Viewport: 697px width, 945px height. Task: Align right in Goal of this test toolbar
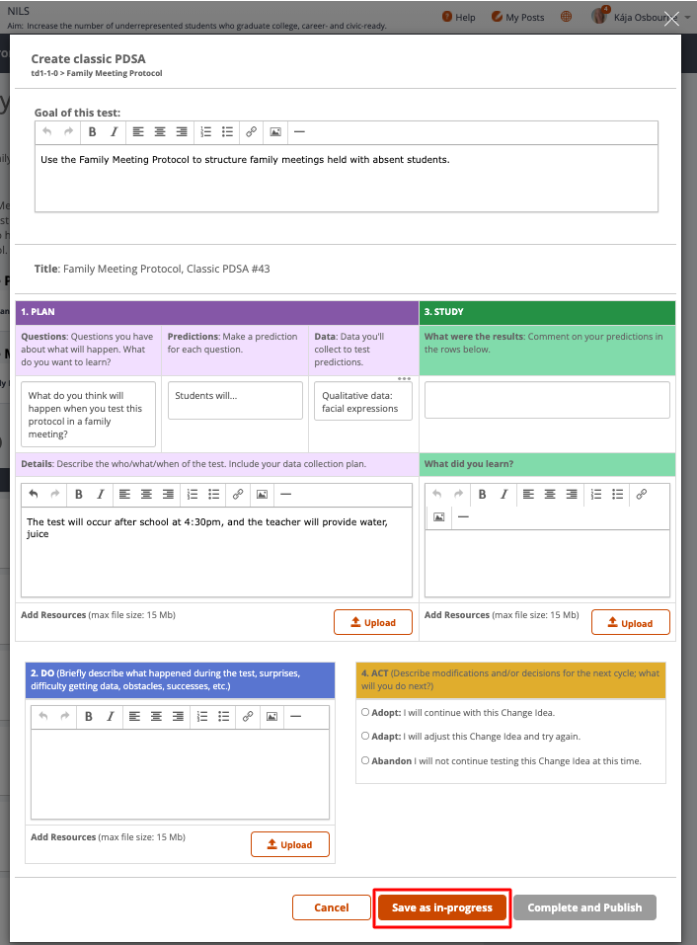point(182,132)
